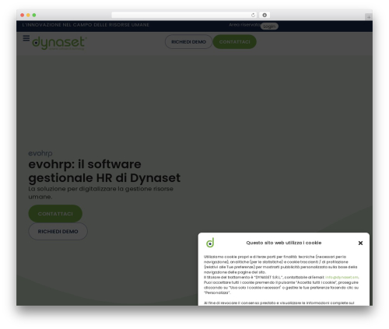
Task: Reload the page in browser bar
Action: click(253, 15)
